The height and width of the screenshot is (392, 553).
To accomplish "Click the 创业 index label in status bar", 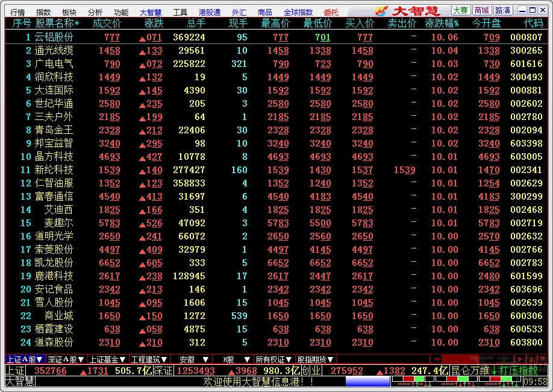I will [x=311, y=370].
